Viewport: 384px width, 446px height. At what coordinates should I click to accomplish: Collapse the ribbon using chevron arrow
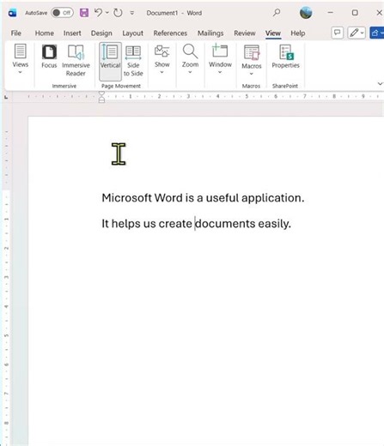pos(380,84)
